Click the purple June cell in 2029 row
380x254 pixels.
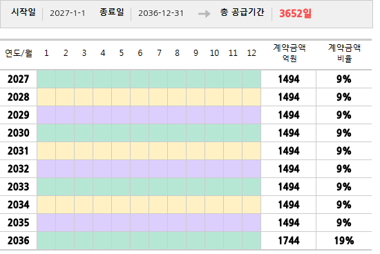pyautogui.click(x=140, y=115)
